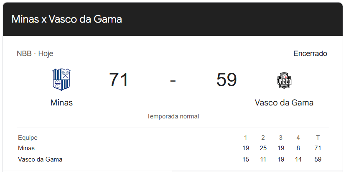Click Vasco da Gama final score 59
The image size is (346, 172).
tap(226, 80)
